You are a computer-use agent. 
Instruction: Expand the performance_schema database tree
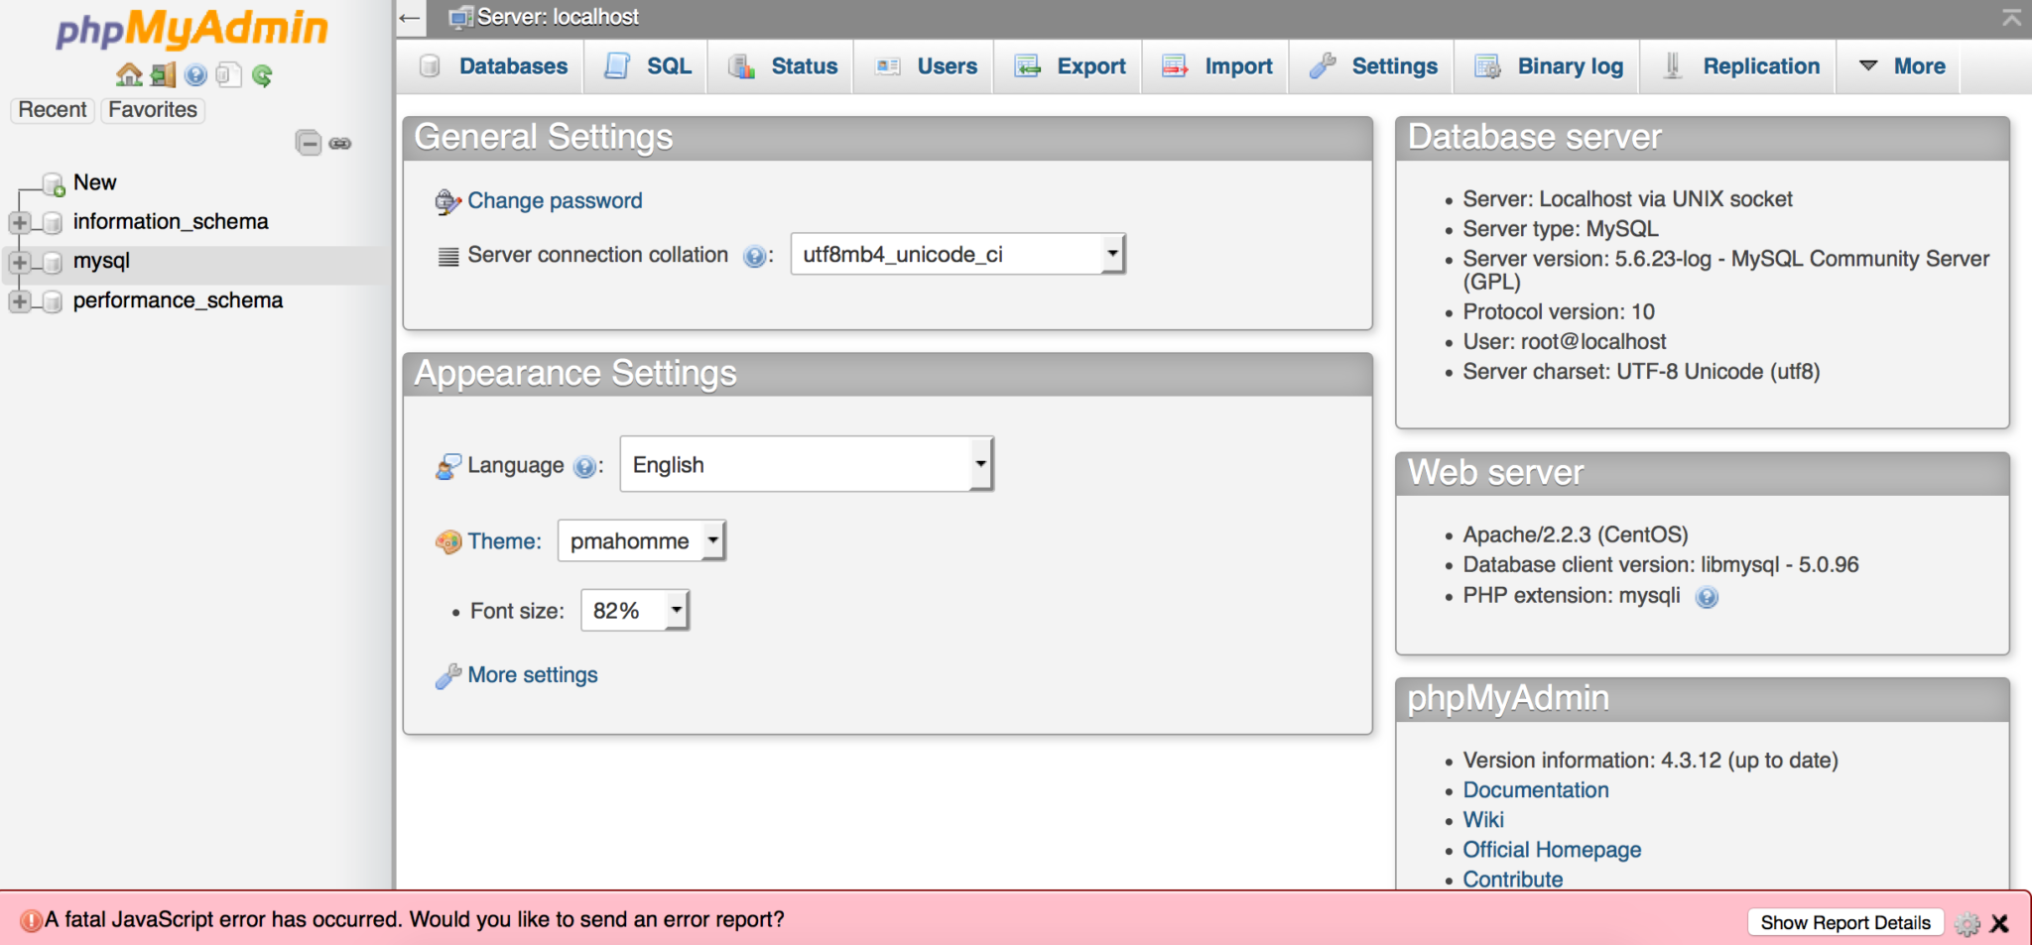(x=19, y=301)
